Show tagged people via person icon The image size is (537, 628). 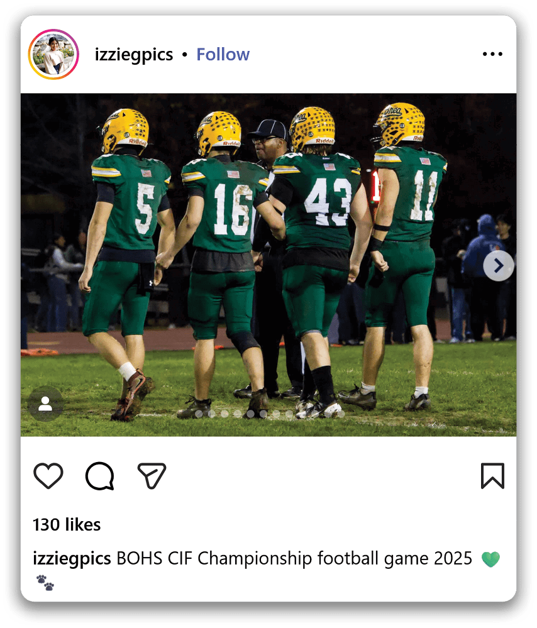[x=45, y=404]
